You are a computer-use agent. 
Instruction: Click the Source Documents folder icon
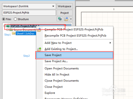(11, 29)
